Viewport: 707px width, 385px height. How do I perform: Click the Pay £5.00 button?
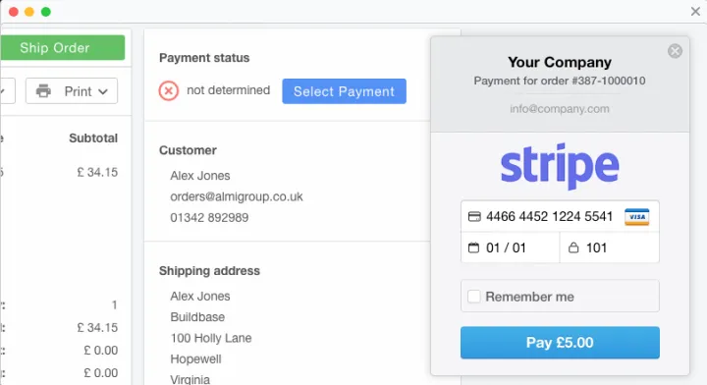coord(560,343)
